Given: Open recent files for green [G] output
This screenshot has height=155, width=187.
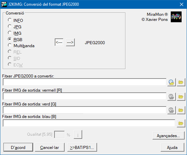Looking at the screenshot, I should (171, 110).
